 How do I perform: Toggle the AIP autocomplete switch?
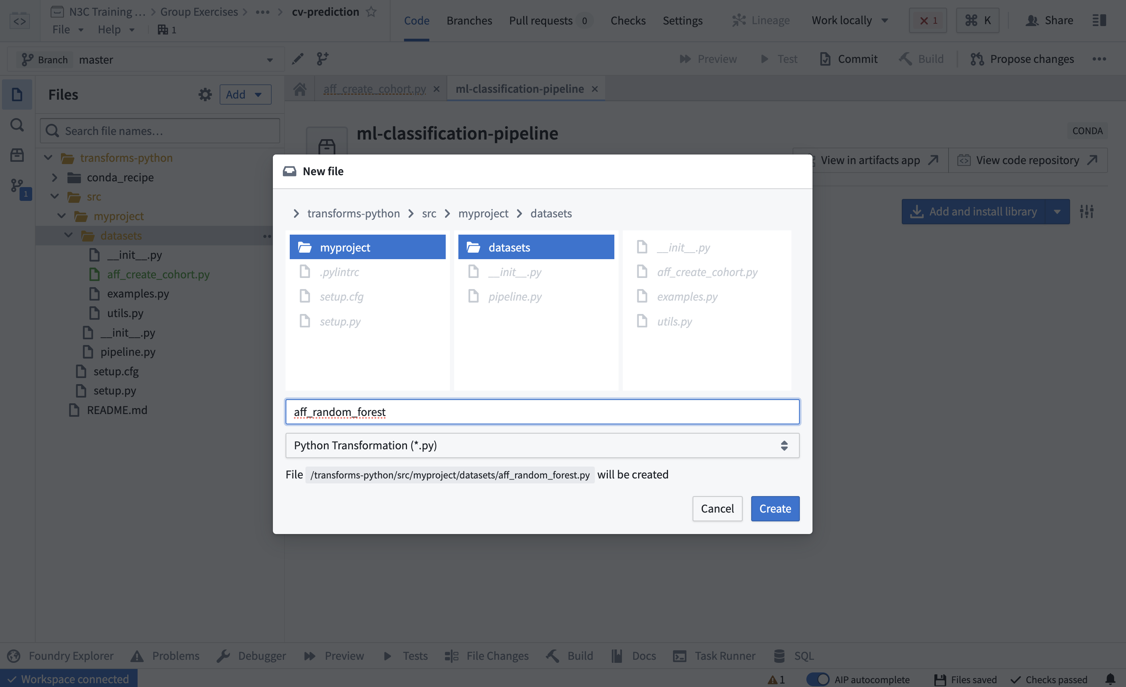point(817,679)
